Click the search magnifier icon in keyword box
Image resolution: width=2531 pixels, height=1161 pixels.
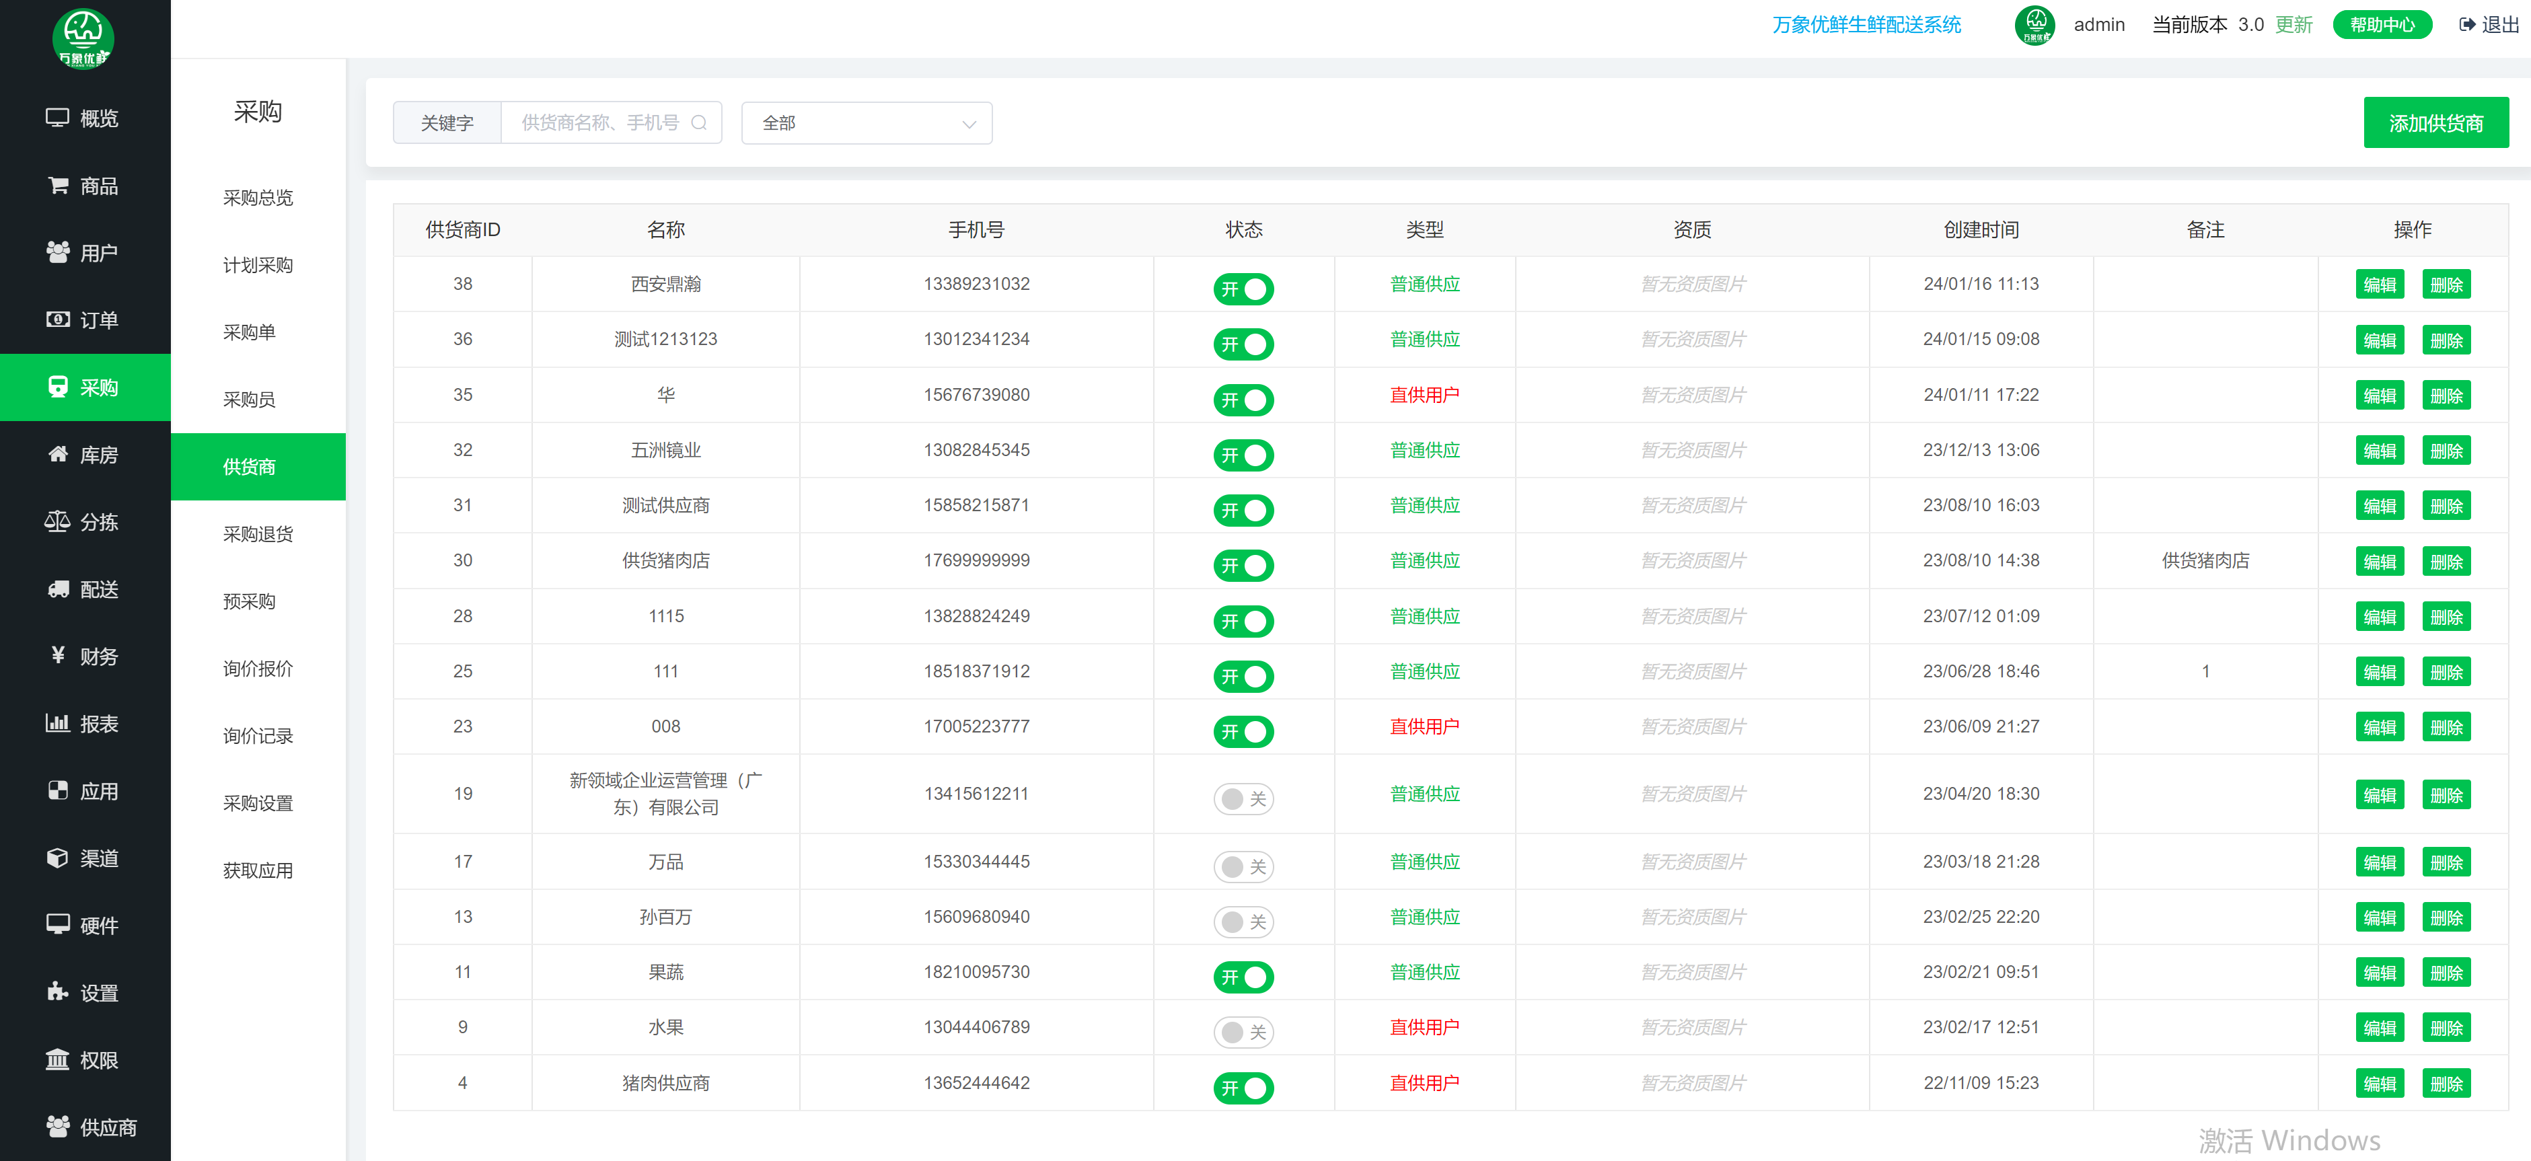click(698, 123)
